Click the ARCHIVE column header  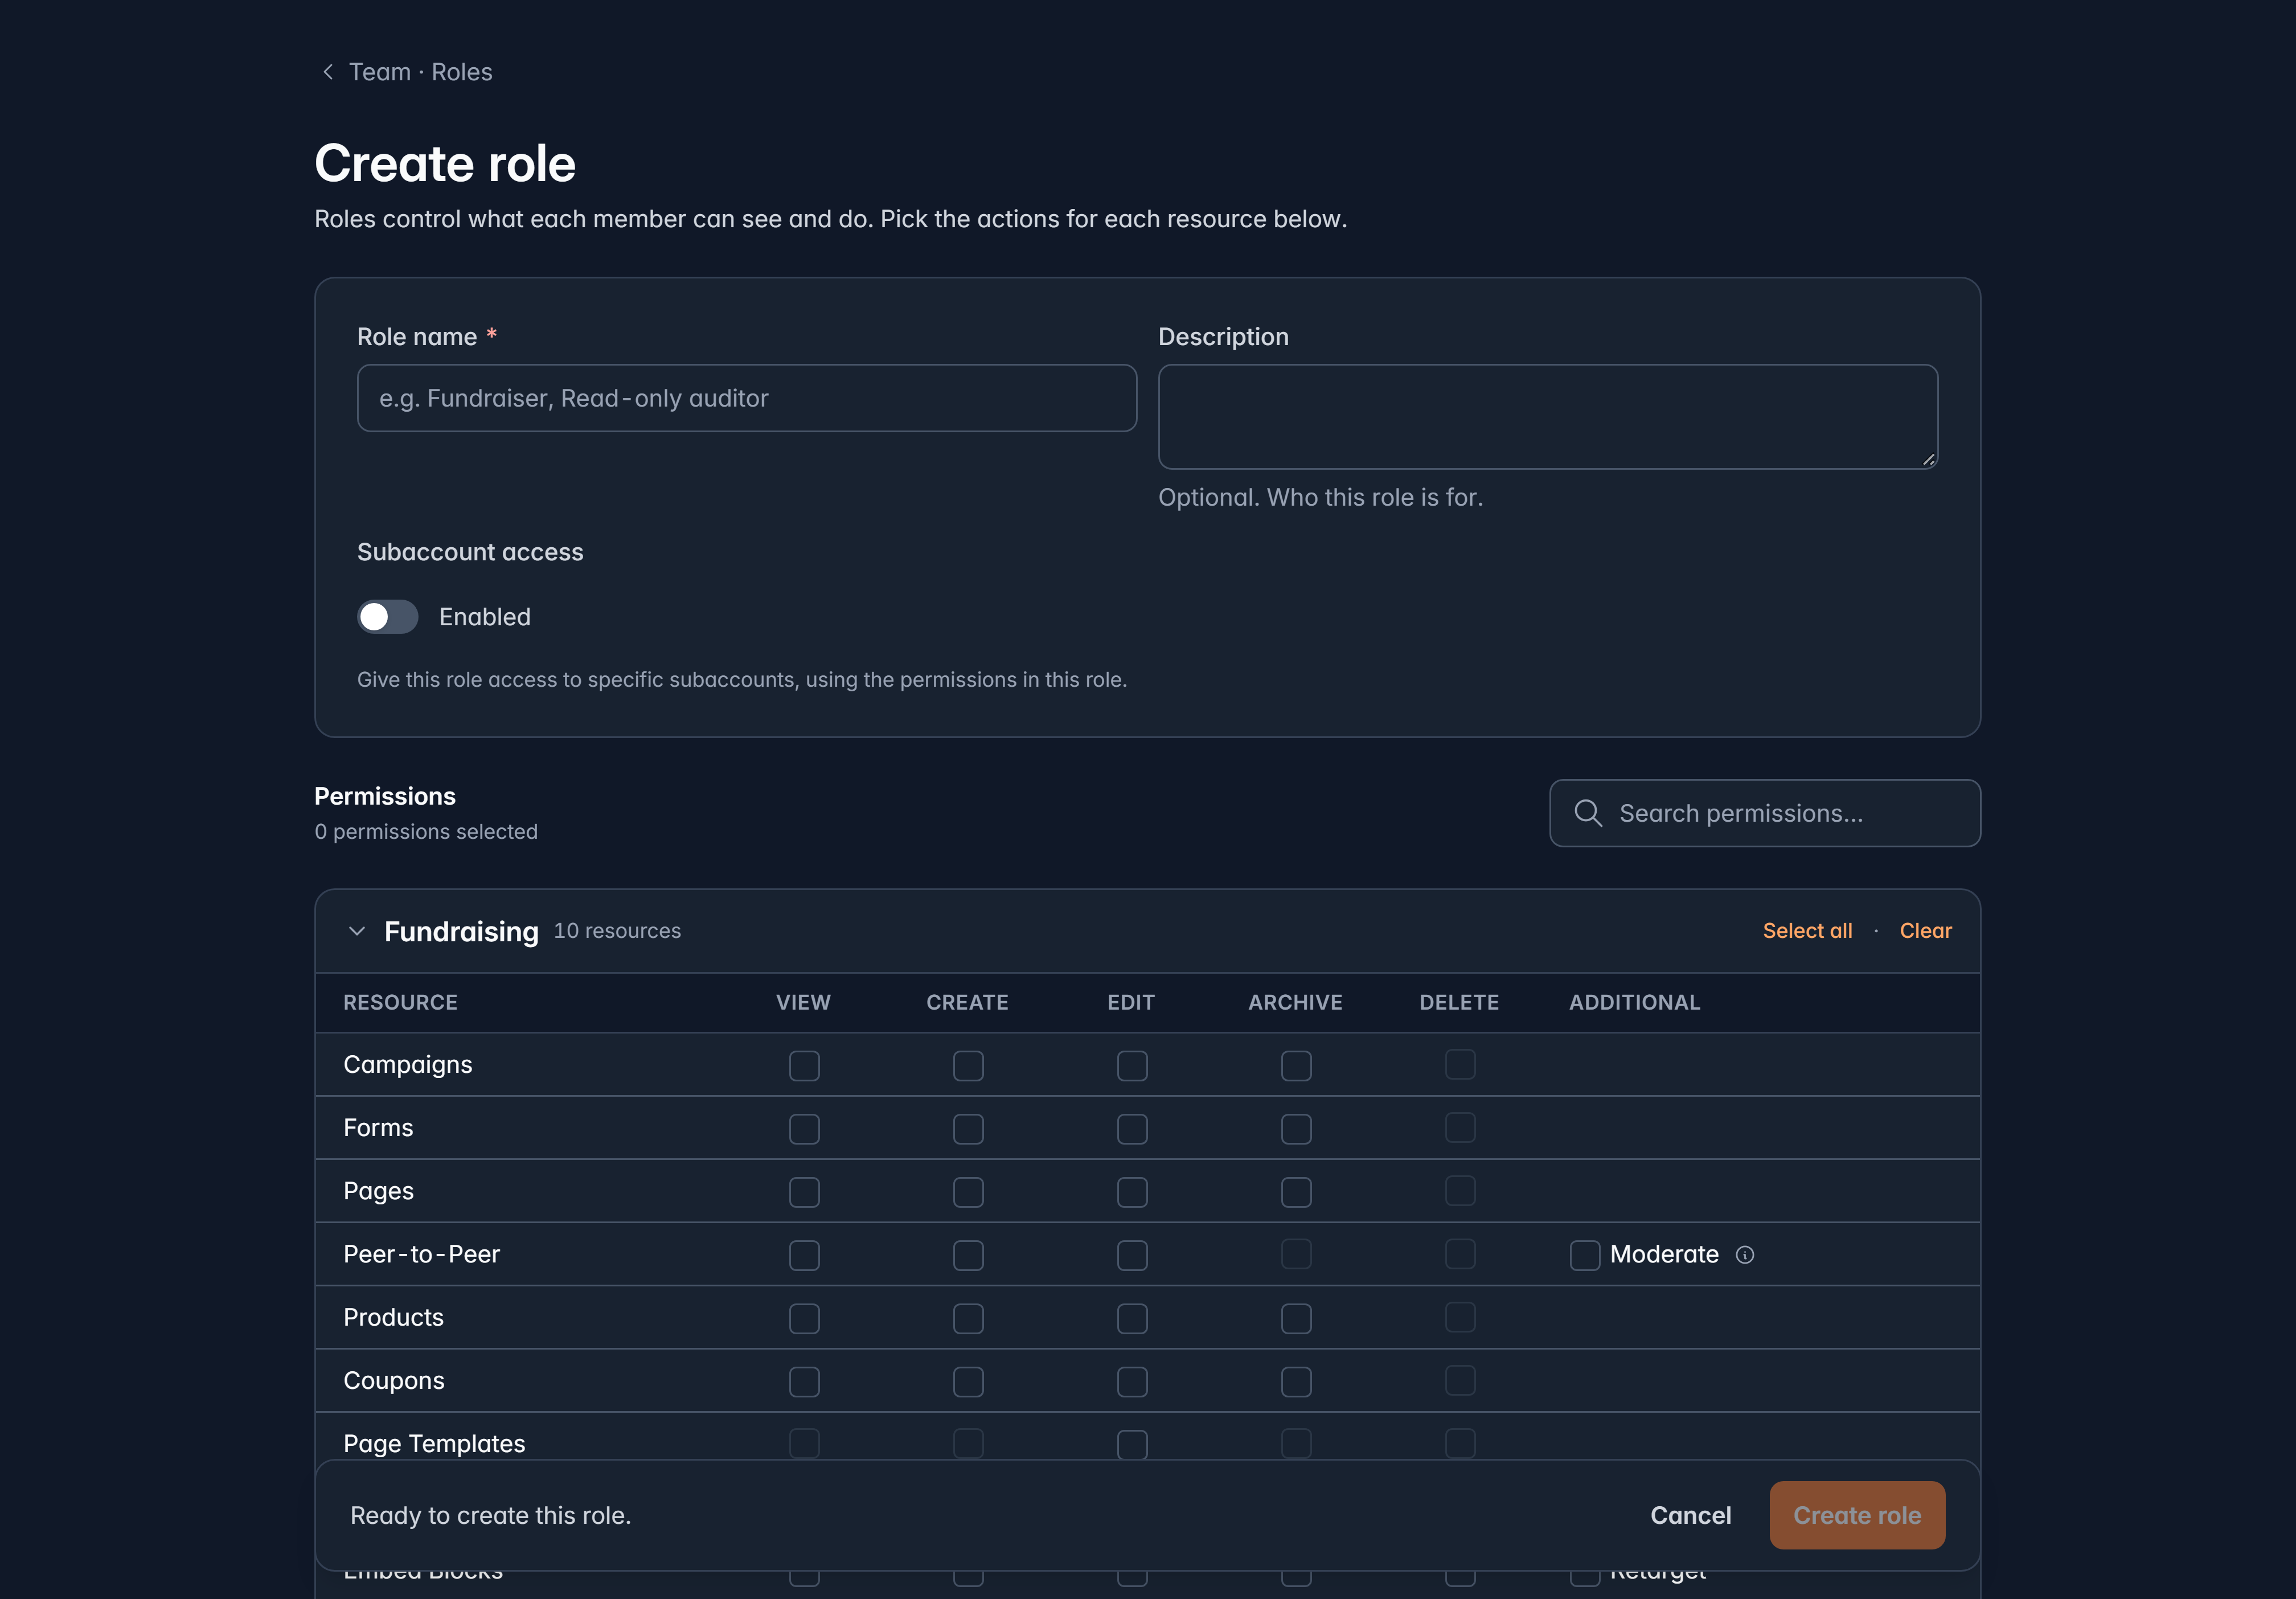coord(1295,1003)
